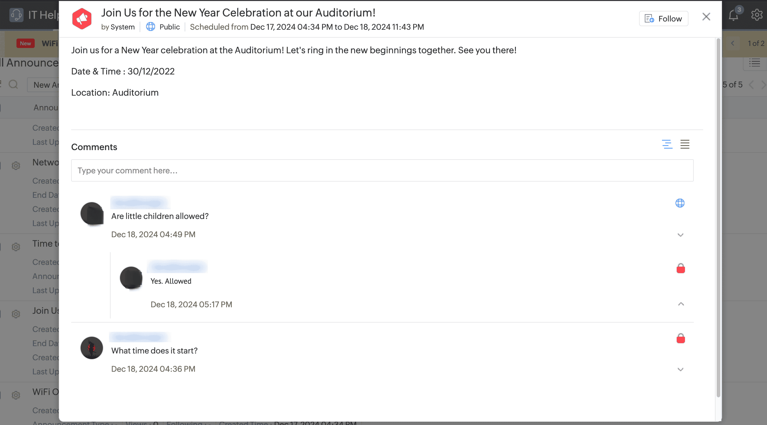767x425 pixels.
Task: Click avatar of children allowed commenter
Action: [x=92, y=214]
